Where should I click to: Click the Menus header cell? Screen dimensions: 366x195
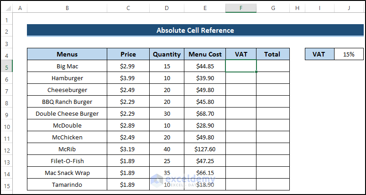(67, 54)
